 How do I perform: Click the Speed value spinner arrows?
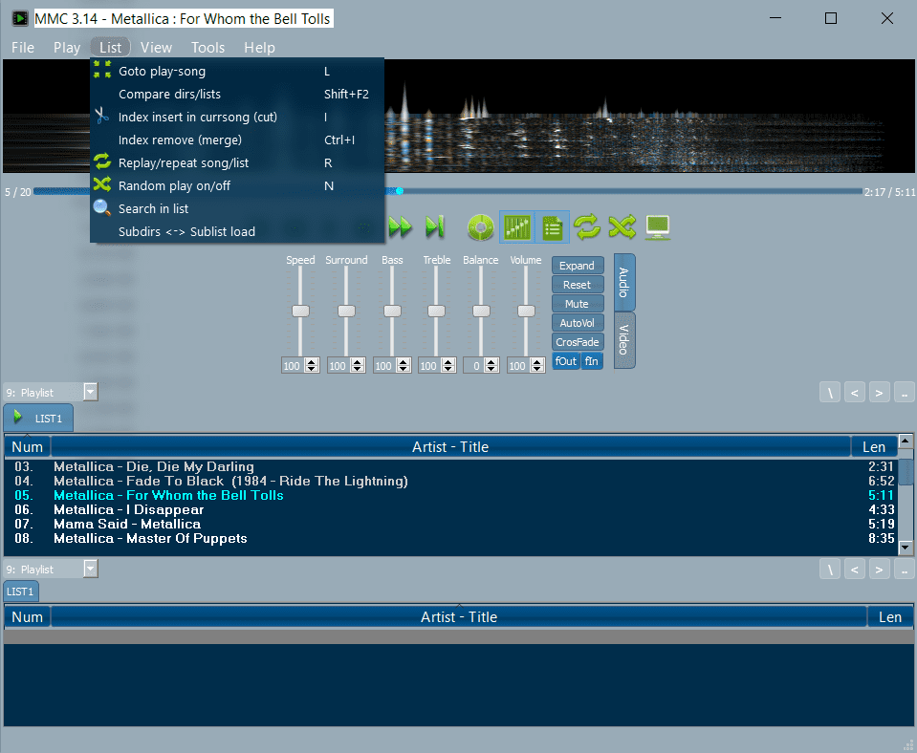coord(312,366)
